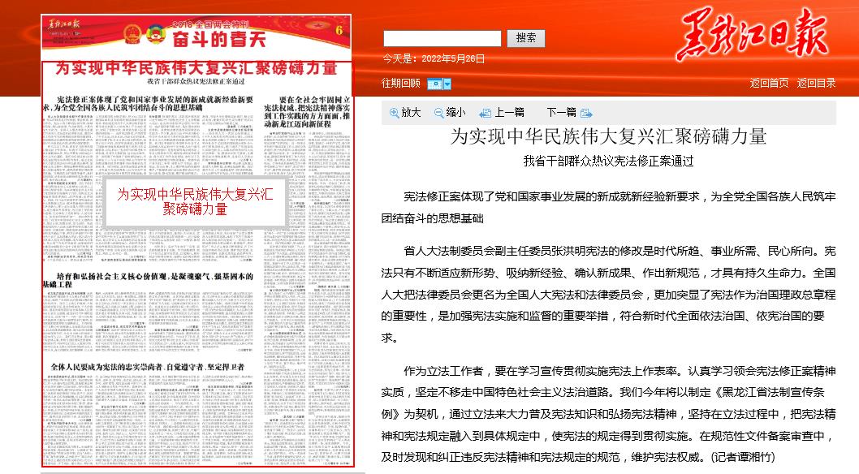
Task: Open the calendar icon beside 往期回顾
Action: click(x=434, y=84)
